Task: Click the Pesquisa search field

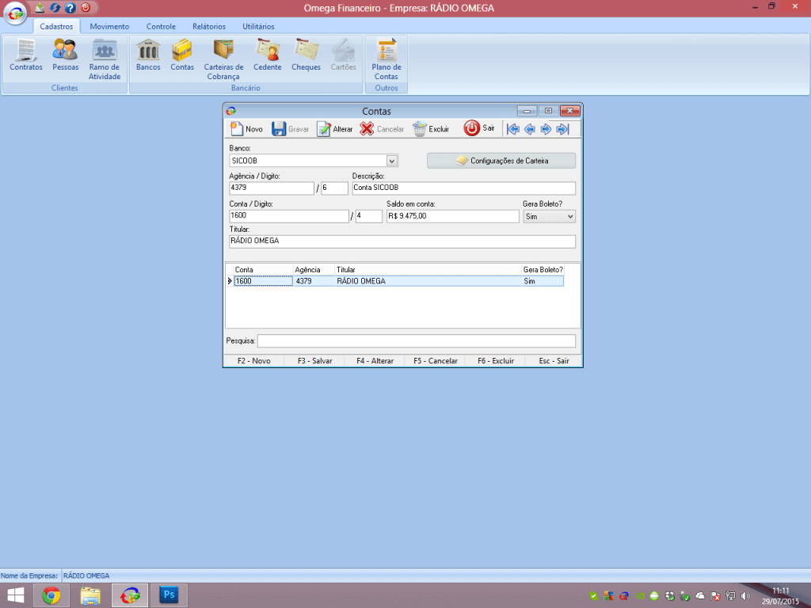Action: [416, 340]
